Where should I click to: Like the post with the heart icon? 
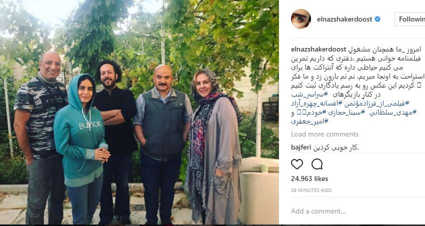click(297, 164)
